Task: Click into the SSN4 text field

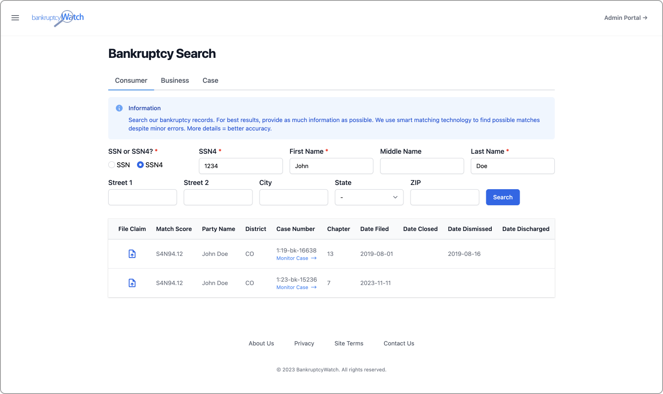Action: [x=241, y=166]
